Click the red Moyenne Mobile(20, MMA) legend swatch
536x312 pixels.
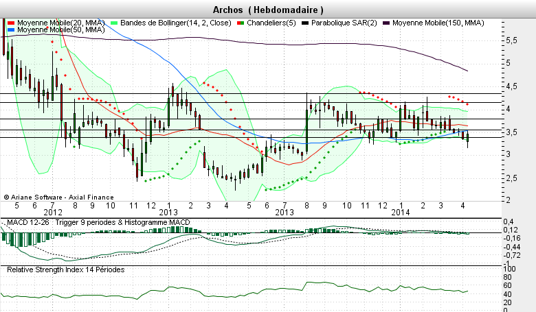(x=10, y=23)
